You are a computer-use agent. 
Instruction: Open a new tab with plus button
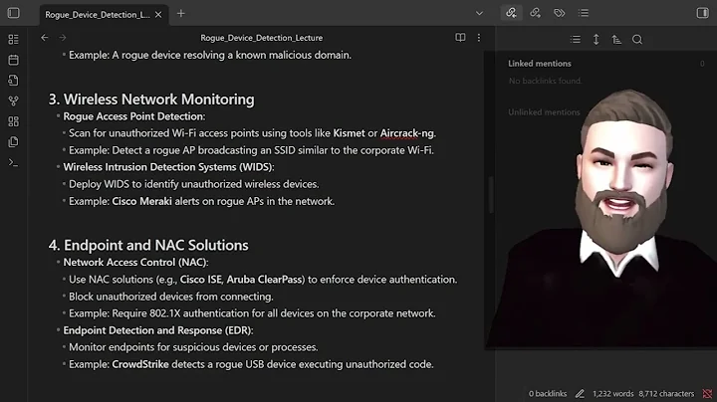coord(181,14)
